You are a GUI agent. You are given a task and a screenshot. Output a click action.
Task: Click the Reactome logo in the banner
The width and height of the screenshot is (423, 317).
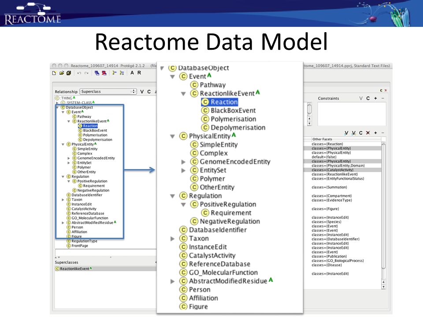click(x=33, y=14)
